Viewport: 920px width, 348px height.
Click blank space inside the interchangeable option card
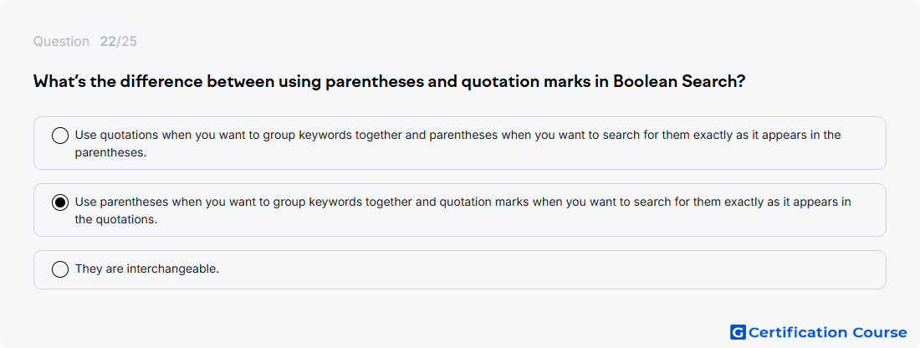[551, 270]
